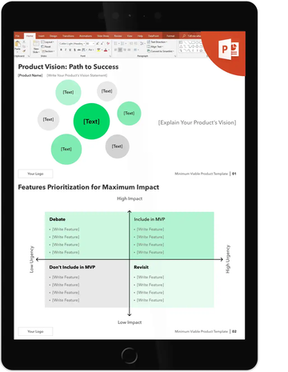Viewport: 288px width, 372px height.
Task: Toggle Strikethrough formatting
Action: coord(79,50)
